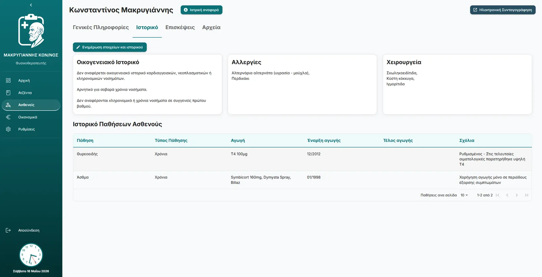
Task: Click Ενημέρωση στοιχείων και ιστορικού button
Action: (110, 47)
